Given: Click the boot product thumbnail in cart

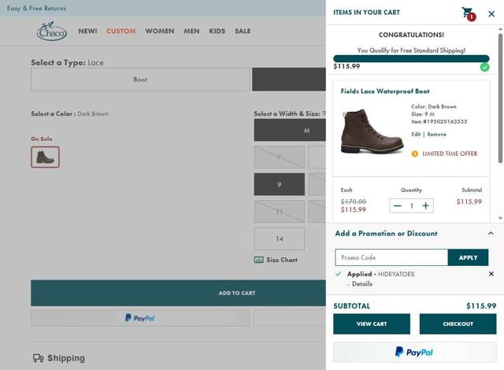Looking at the screenshot, I should 372,131.
